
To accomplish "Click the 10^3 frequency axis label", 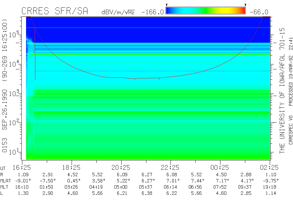I will pos(14,93).
